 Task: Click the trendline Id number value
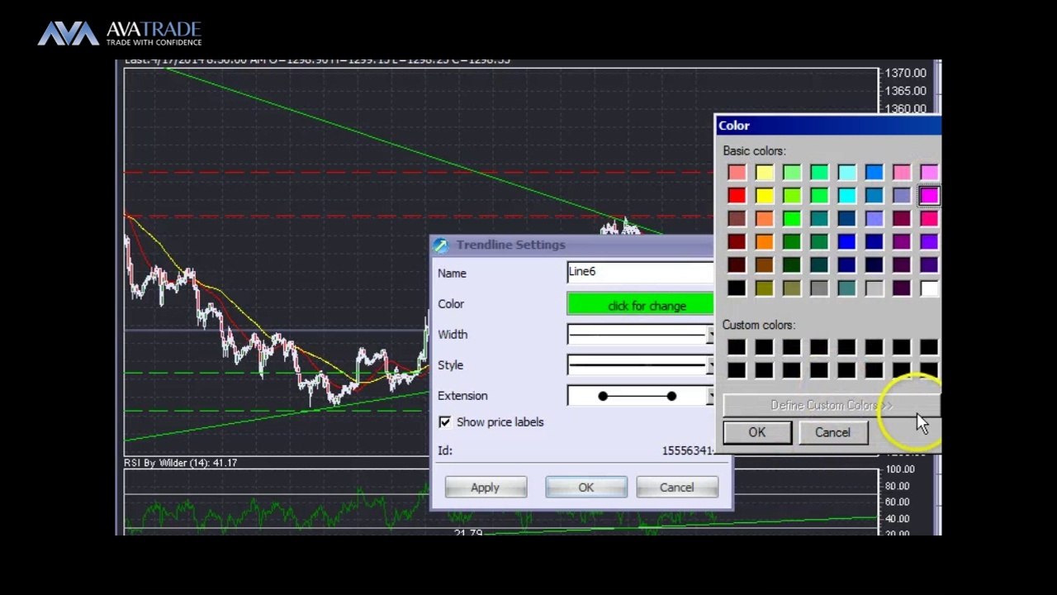687,451
